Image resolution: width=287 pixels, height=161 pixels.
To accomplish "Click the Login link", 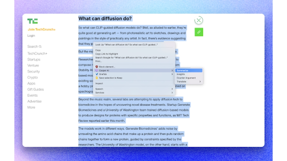I will [31, 35].
